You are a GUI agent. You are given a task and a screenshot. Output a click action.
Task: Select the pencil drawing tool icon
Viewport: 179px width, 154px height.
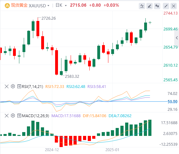pos(150,6)
